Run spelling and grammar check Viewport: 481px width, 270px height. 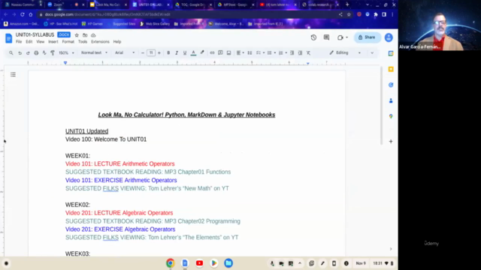[x=44, y=53]
